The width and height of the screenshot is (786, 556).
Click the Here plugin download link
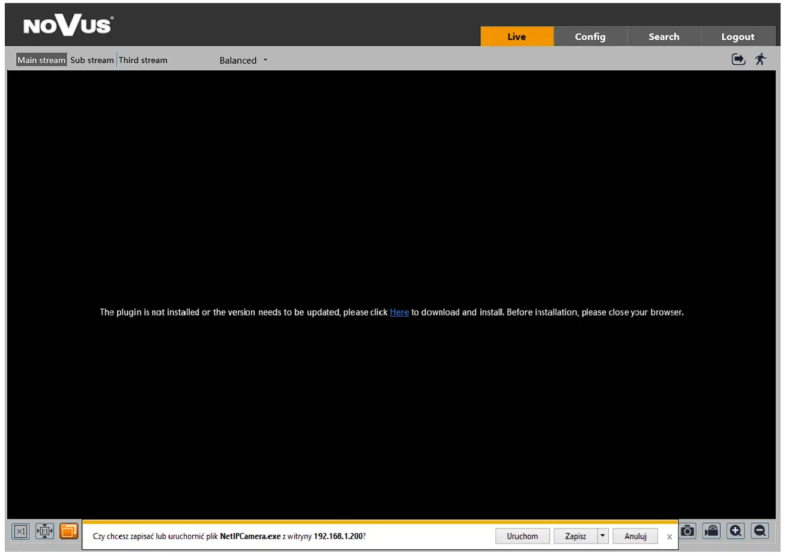coord(399,312)
